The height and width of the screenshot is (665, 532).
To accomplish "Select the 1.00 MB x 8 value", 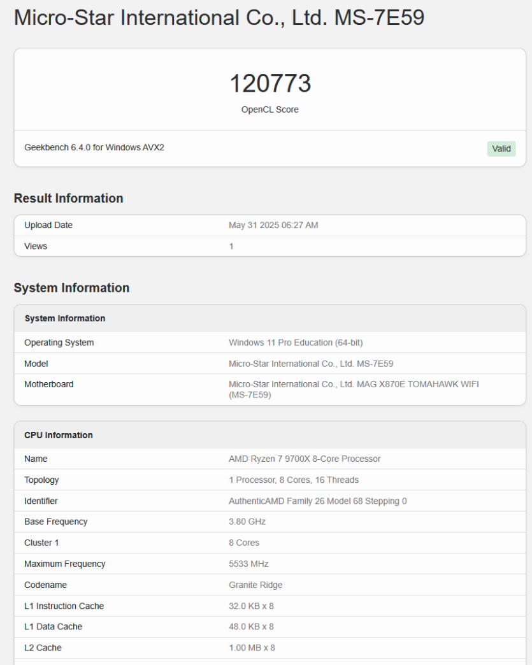I will [252, 648].
